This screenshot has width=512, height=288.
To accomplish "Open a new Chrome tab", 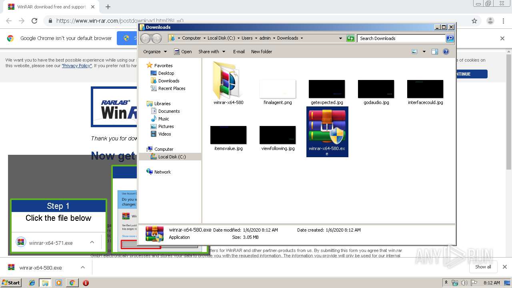I will [x=108, y=7].
